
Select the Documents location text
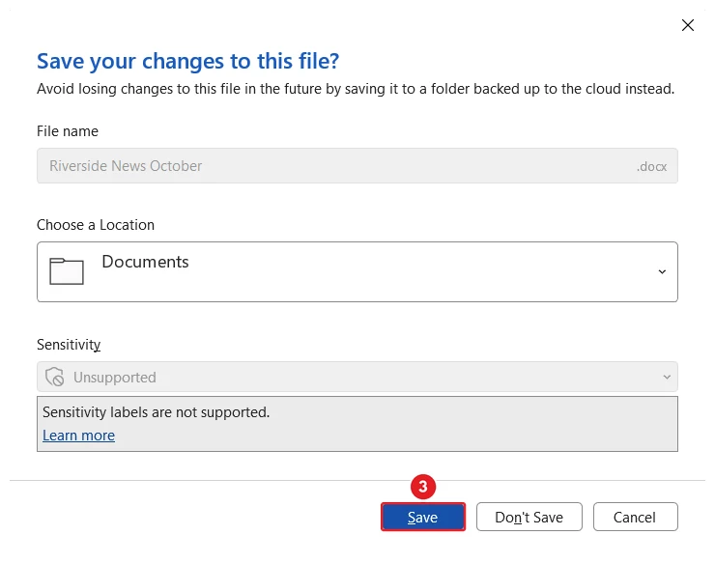click(145, 262)
